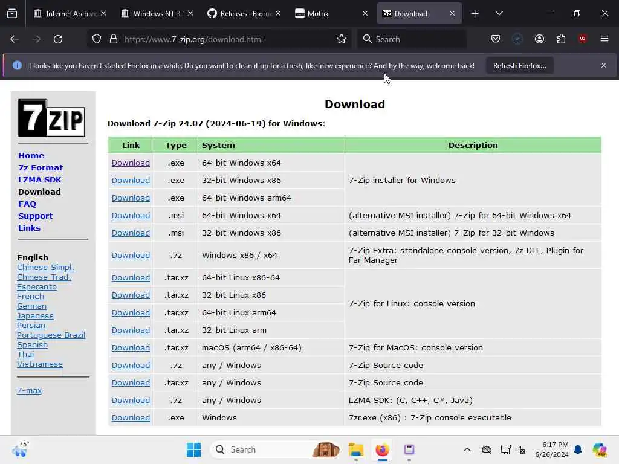619x464 pixels.
Task: Open a new tab with plus
Action: point(475,14)
